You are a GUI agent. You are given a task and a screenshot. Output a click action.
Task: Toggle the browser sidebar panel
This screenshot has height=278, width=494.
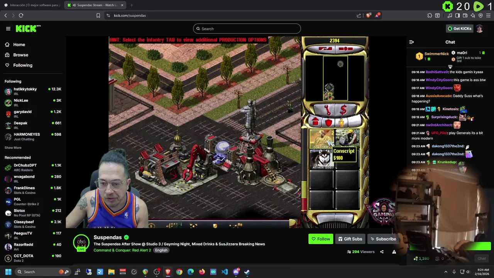coord(457,15)
